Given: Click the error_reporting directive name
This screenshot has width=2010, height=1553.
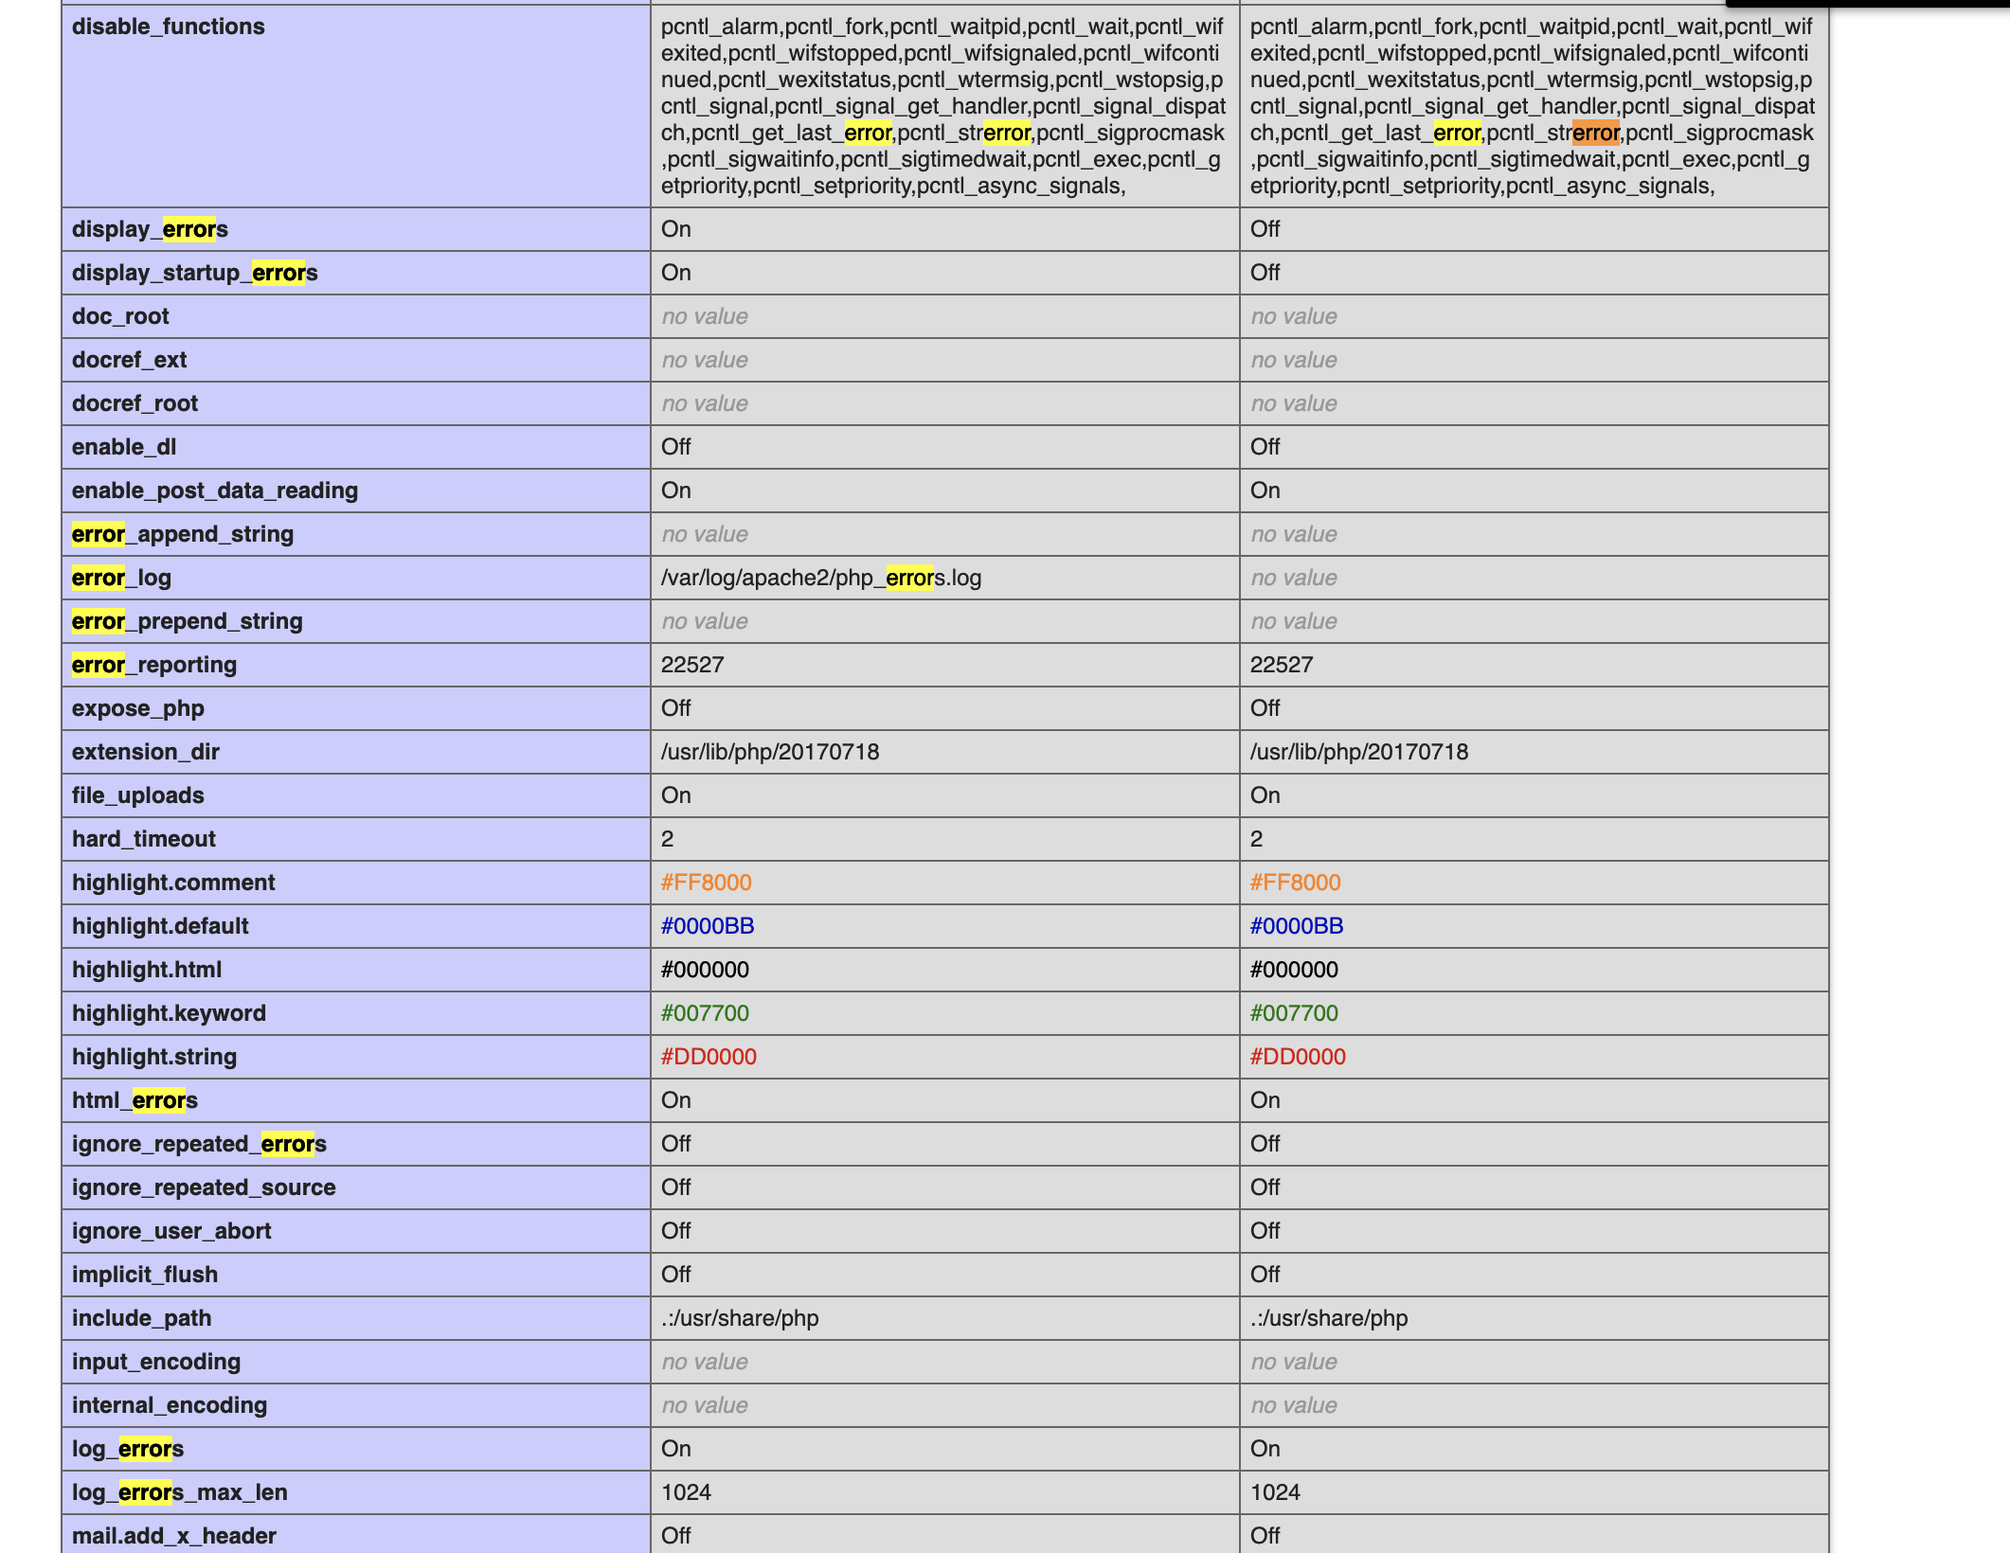Looking at the screenshot, I should 154,665.
